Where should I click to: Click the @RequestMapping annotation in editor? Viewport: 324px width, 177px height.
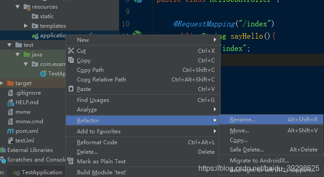tap(204, 24)
